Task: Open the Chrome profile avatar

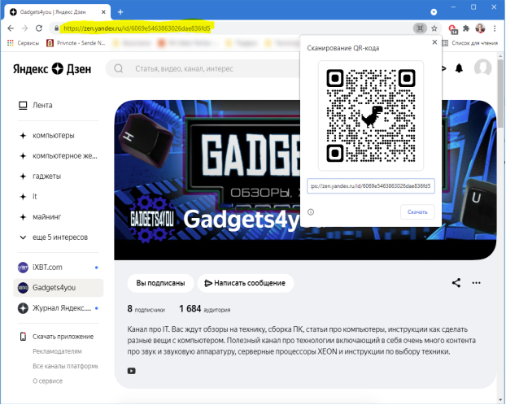Action: click(x=480, y=28)
